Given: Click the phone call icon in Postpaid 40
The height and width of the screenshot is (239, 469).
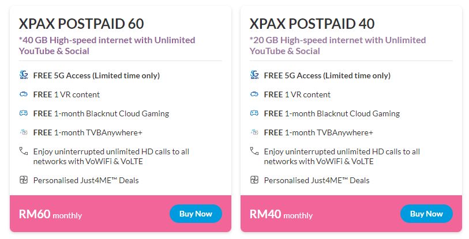Looking at the screenshot, I should 254,151.
